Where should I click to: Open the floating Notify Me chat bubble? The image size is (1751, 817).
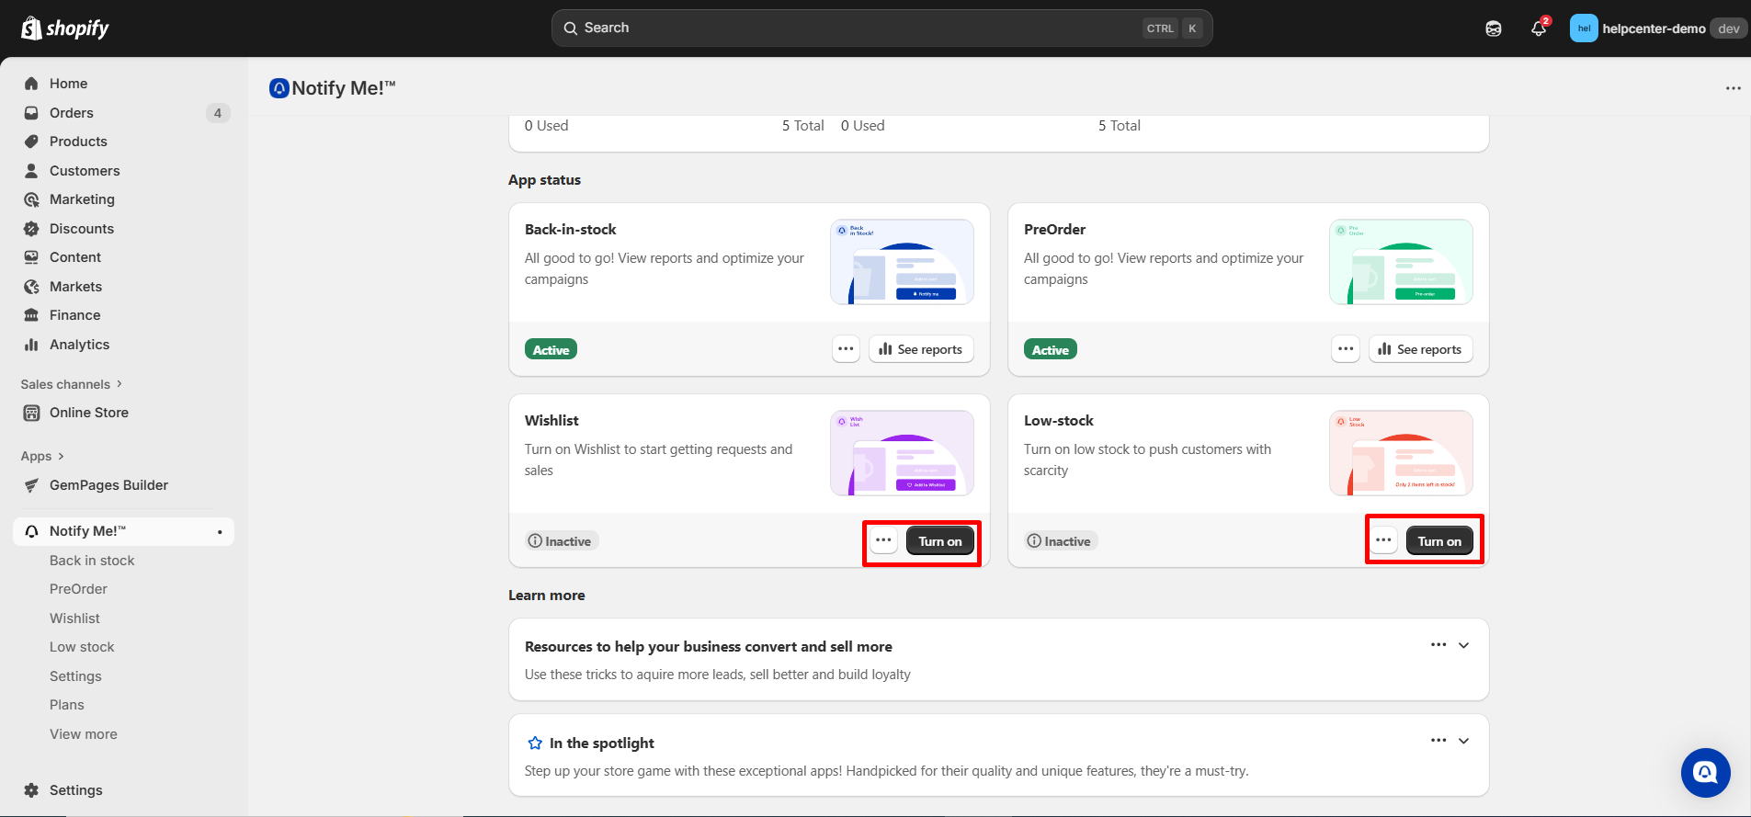click(x=1705, y=773)
